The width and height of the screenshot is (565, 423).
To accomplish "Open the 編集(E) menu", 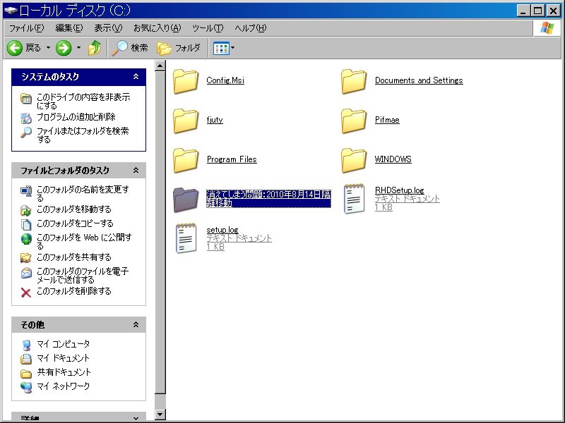I will tap(69, 28).
